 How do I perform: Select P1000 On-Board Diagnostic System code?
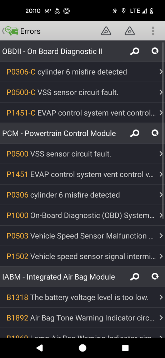(82, 215)
